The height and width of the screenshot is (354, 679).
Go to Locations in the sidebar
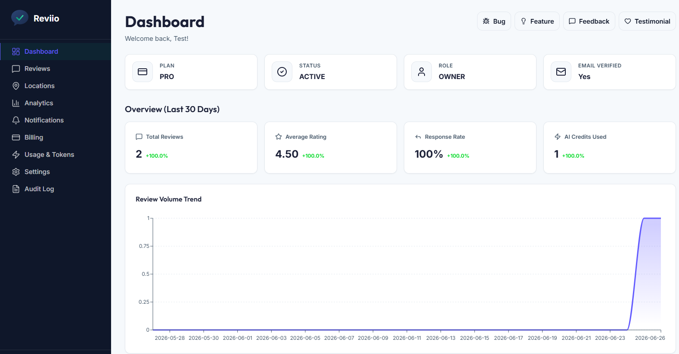click(56, 86)
